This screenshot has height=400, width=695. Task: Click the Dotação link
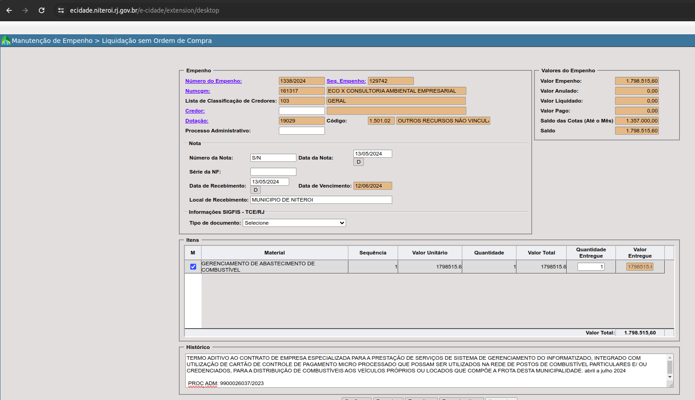197,121
